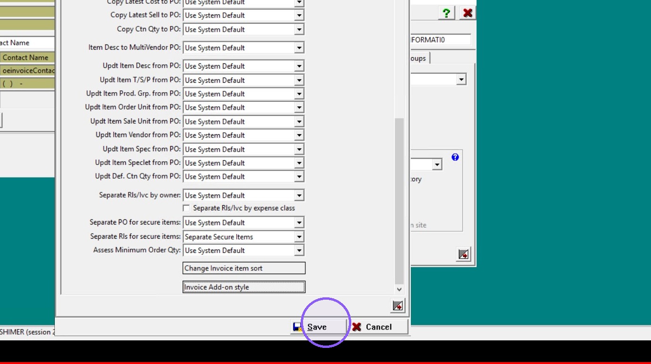Screen dimensions: 651x364
Task: Toggle Separate Rls/Ivc by expense class checkbox
Action: pyautogui.click(x=186, y=208)
